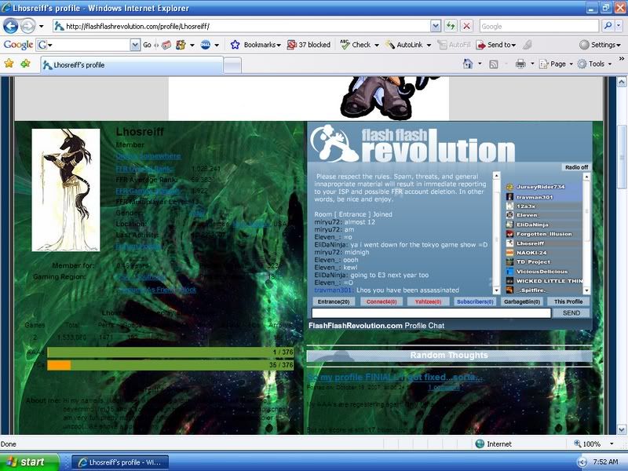628x471 pixels.
Task: Expand the Bookmarks dropdown in Google toolbar
Action: point(256,45)
